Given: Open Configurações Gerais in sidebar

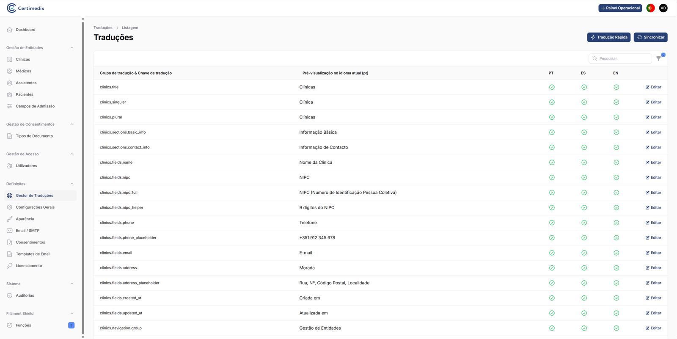Looking at the screenshot, I should 35,207.
